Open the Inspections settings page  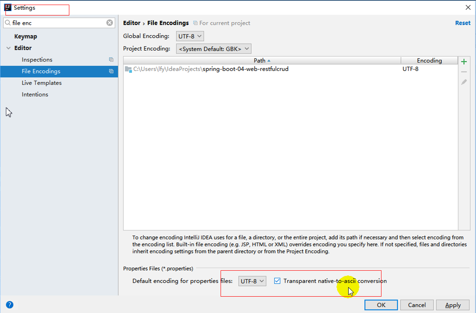coord(37,59)
